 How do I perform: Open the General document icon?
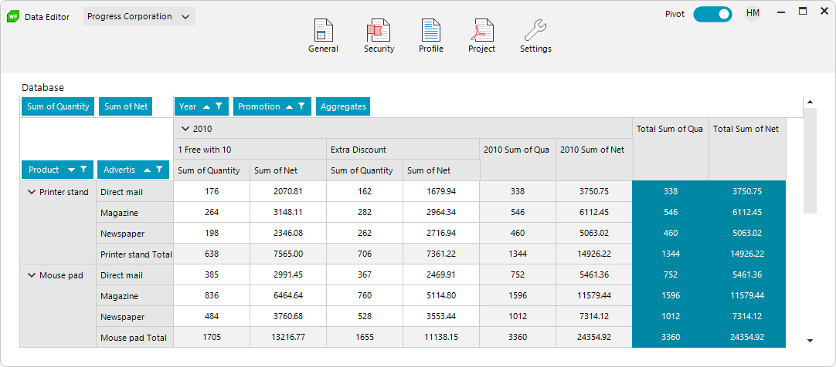tap(323, 30)
